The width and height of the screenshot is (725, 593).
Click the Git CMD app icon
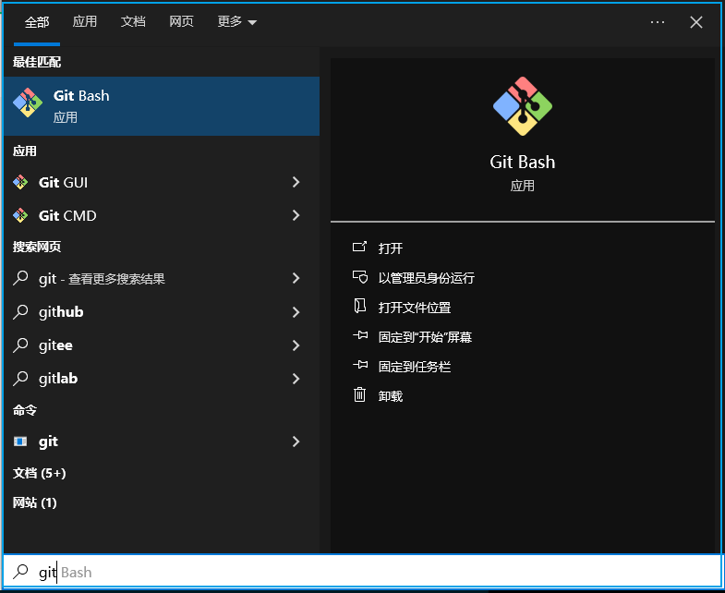[x=20, y=215]
